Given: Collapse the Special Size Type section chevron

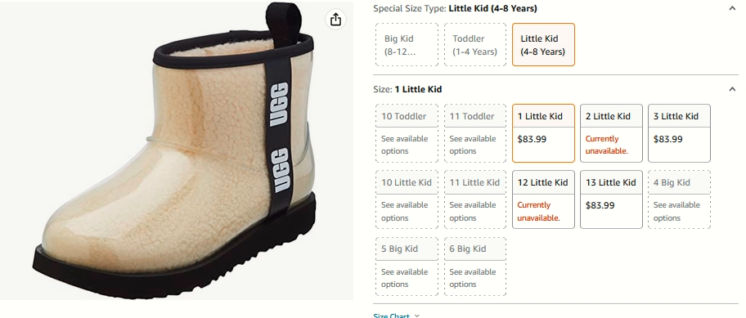Looking at the screenshot, I should pos(732,8).
